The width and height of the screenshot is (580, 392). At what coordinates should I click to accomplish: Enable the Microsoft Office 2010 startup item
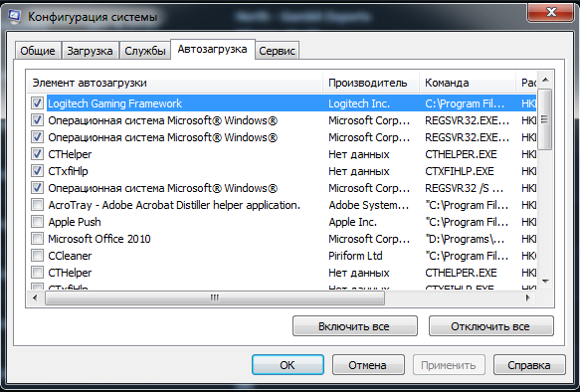point(37,239)
